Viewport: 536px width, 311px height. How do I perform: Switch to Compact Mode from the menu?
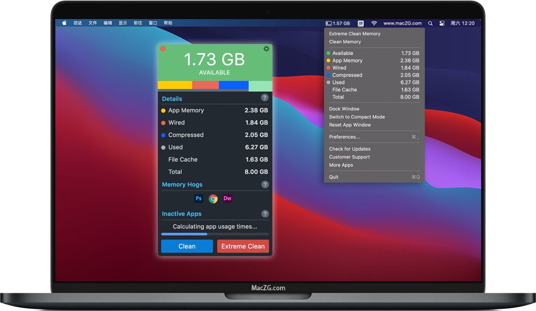pyautogui.click(x=356, y=117)
